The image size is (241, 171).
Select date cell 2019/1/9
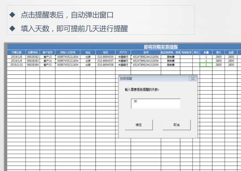[x=16, y=61]
